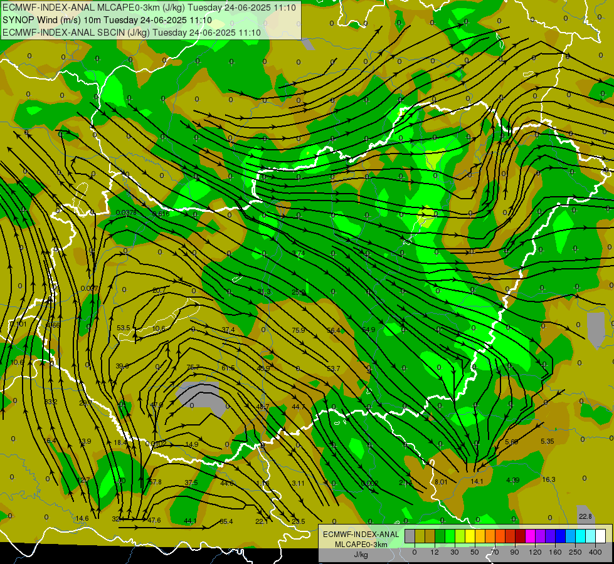This screenshot has height=564, width=614.
Task: Click the 44.1 station value
Action: coord(190,521)
